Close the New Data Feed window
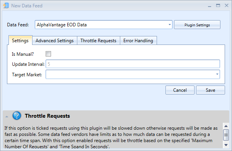The width and height of the screenshot is (232, 151). [x=227, y=6]
